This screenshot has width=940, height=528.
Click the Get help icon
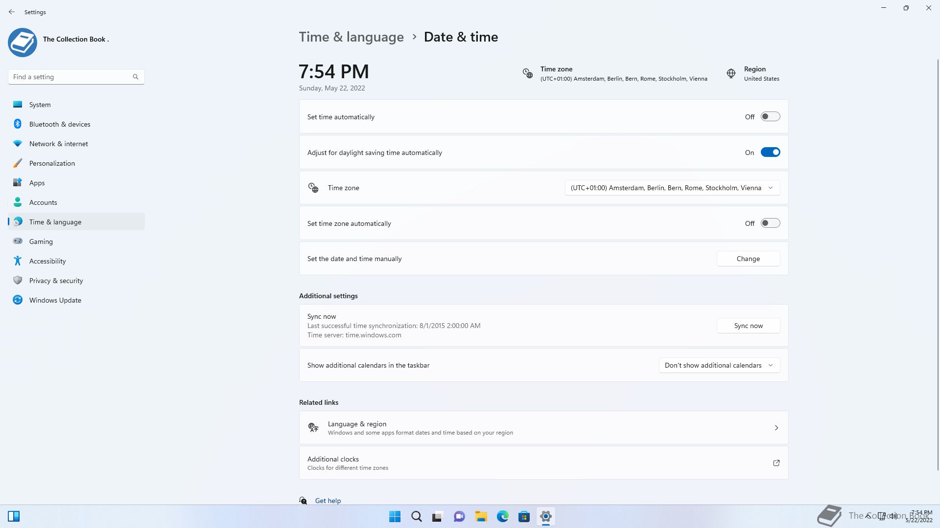303,501
